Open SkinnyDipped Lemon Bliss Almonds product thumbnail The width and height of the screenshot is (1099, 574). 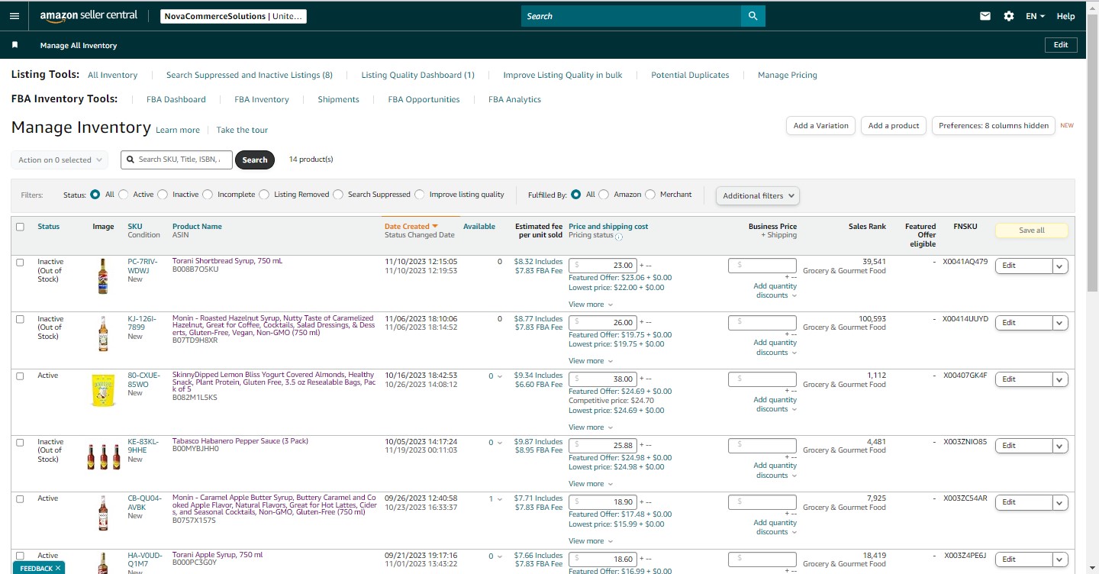103,390
